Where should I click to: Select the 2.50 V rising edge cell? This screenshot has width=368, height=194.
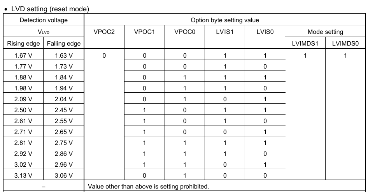(x=23, y=110)
